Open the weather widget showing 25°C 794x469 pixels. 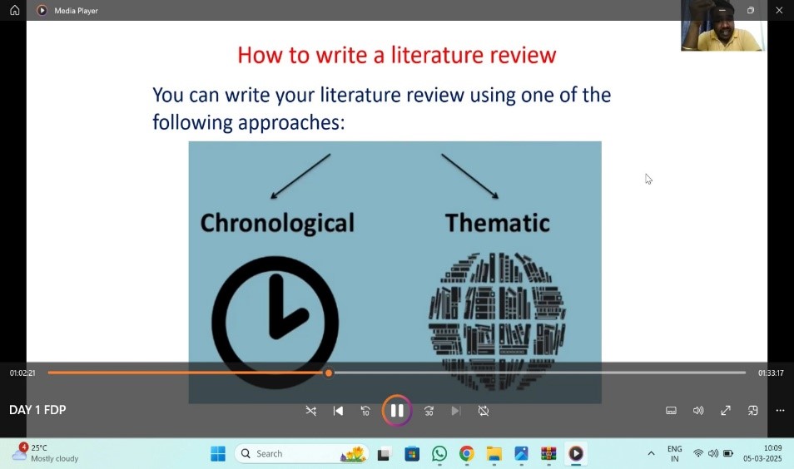click(x=45, y=453)
